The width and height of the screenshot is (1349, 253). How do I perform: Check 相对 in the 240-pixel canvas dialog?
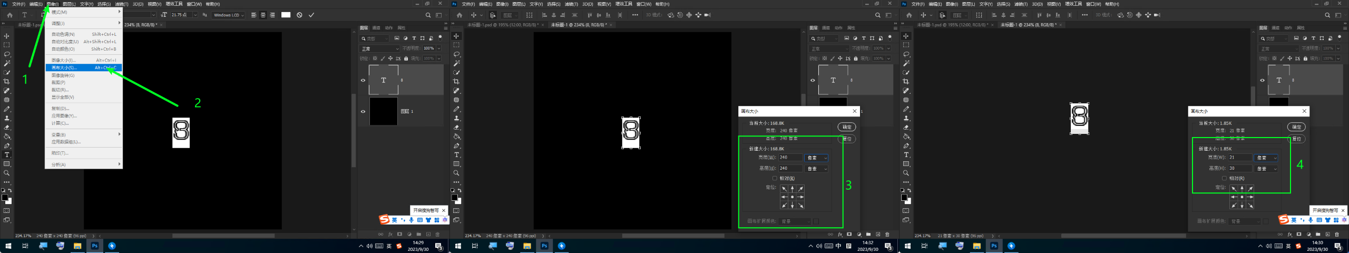point(775,179)
